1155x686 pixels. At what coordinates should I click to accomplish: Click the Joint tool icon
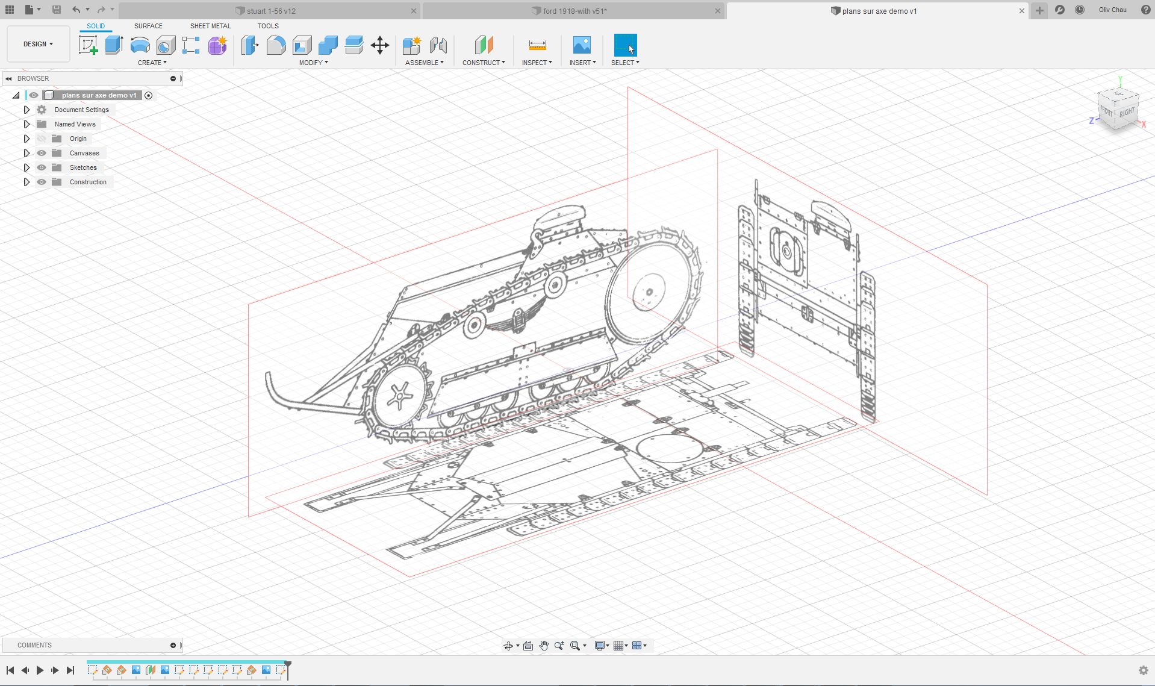(438, 45)
